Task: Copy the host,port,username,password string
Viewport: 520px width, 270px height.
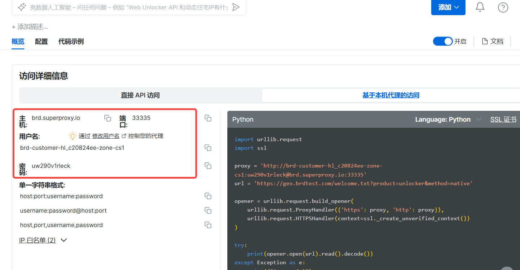Action: pos(208,225)
